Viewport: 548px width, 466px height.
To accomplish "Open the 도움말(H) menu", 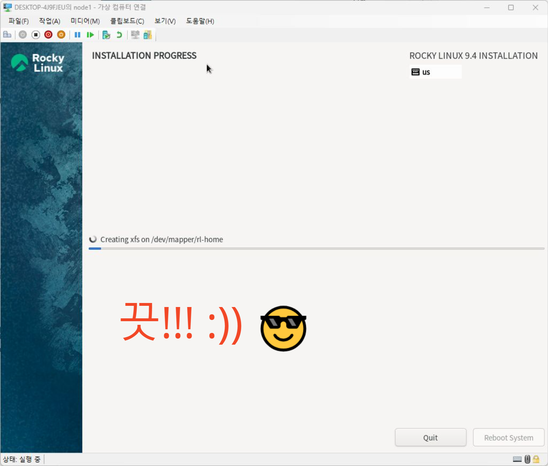I will point(200,21).
